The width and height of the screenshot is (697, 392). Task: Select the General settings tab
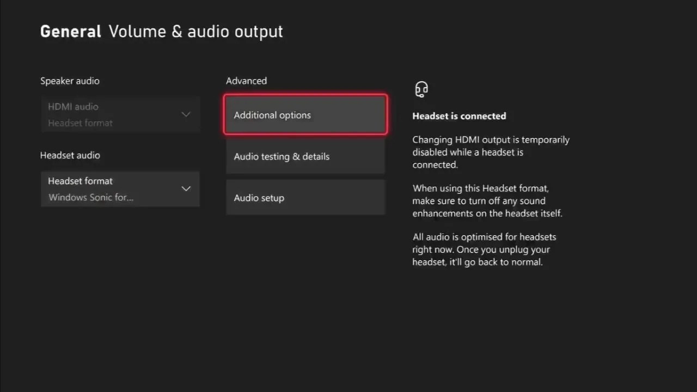click(70, 31)
